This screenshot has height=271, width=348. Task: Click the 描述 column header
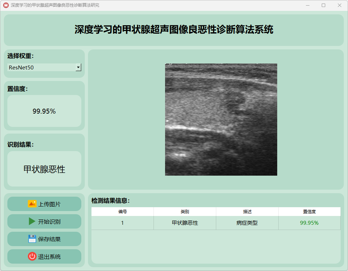tap(247, 212)
